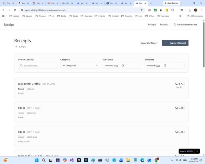The image size is (205, 164).
Task: Reload the page with the refresh icon
Action: click(15, 10)
